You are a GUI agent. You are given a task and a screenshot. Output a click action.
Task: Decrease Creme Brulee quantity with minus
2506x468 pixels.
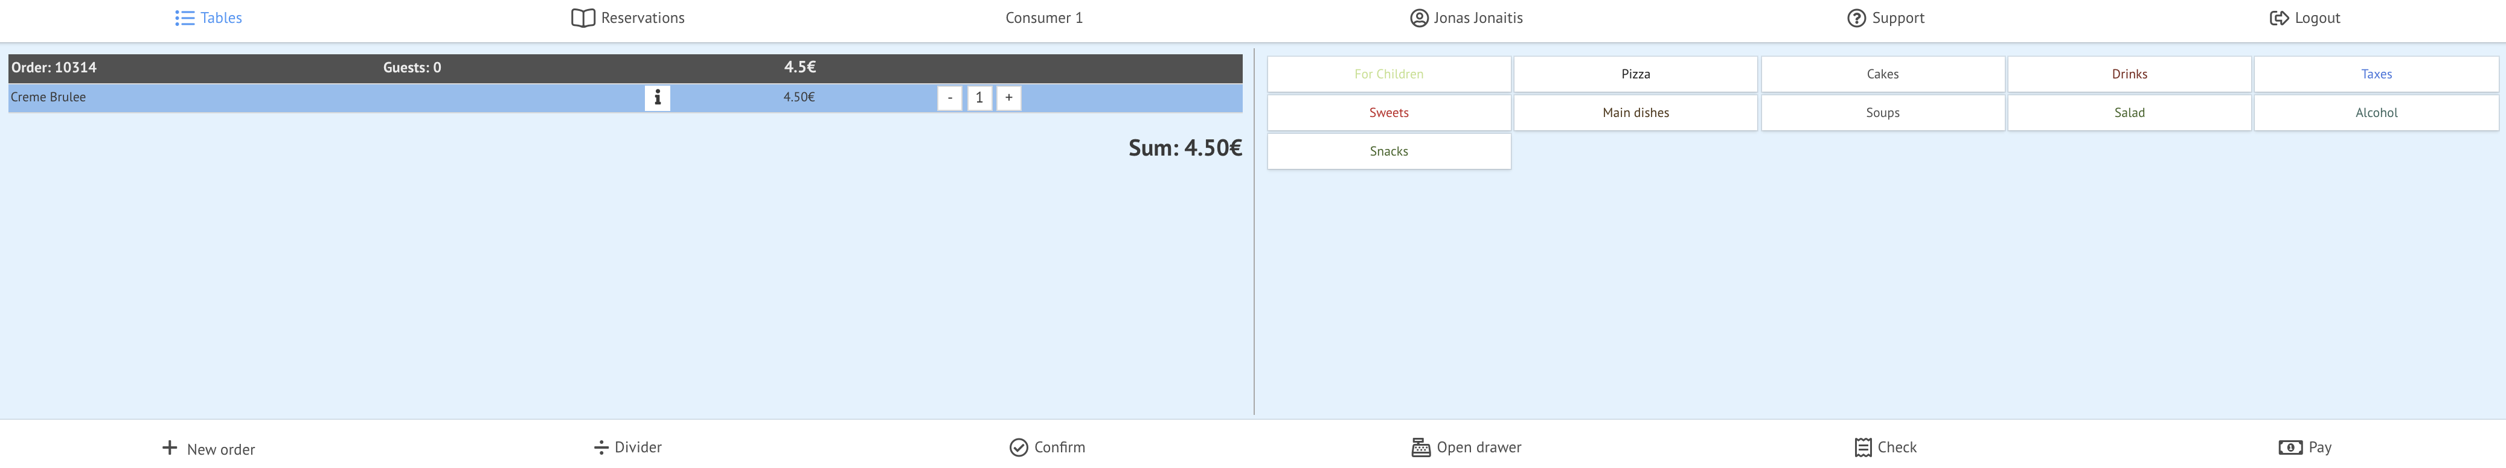click(949, 97)
